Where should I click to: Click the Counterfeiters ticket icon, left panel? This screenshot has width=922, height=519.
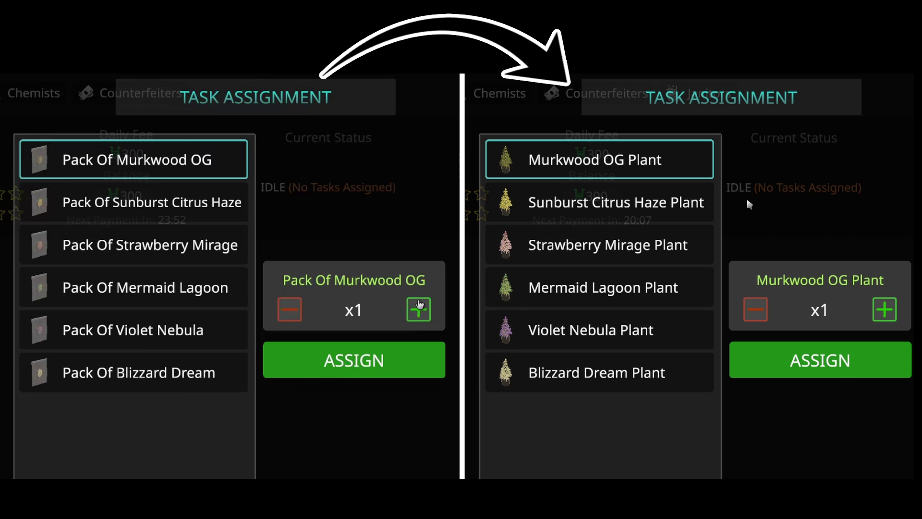(x=86, y=93)
